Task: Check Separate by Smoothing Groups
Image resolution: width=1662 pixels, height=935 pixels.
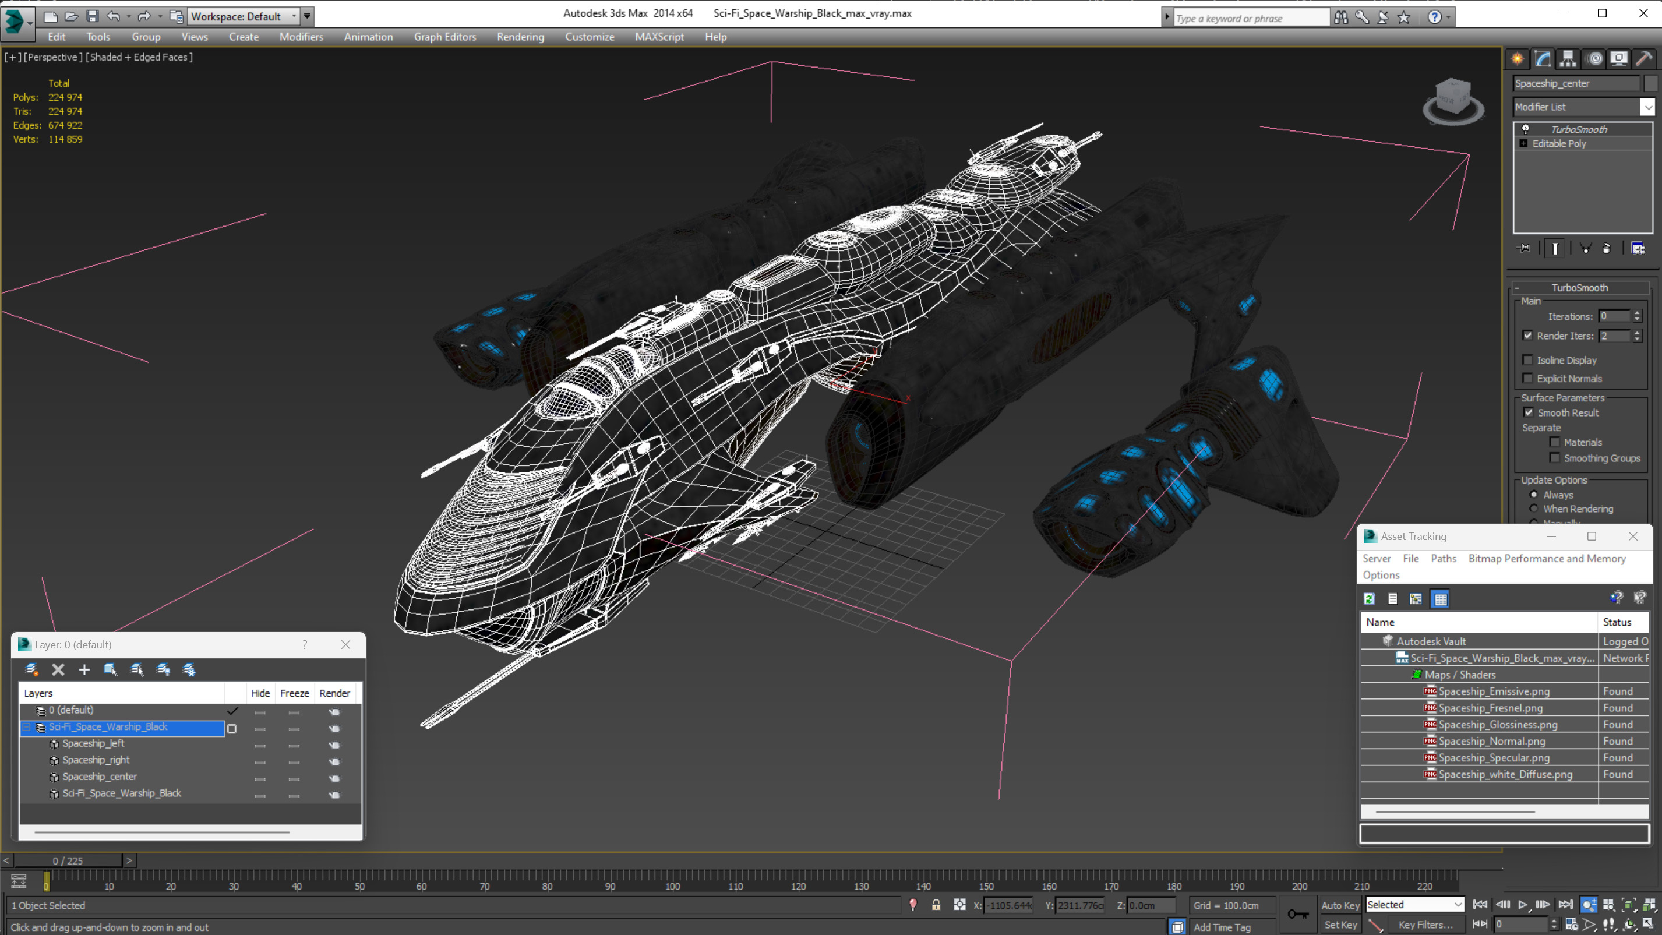Action: tap(1554, 457)
